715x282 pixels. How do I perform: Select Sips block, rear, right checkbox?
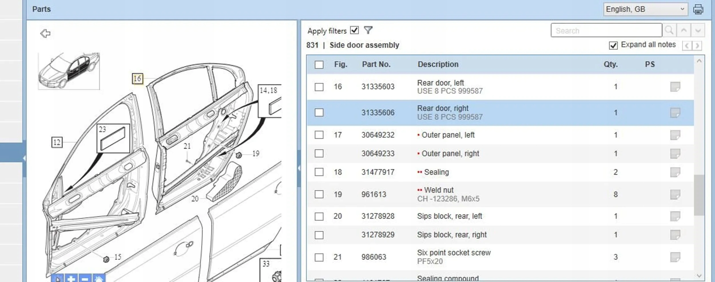(319, 235)
